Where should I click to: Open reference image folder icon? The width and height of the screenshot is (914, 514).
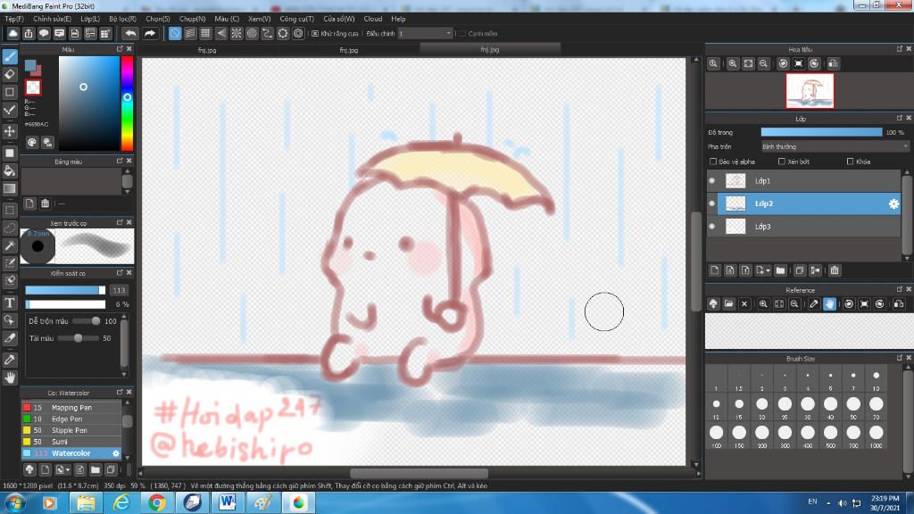(728, 303)
